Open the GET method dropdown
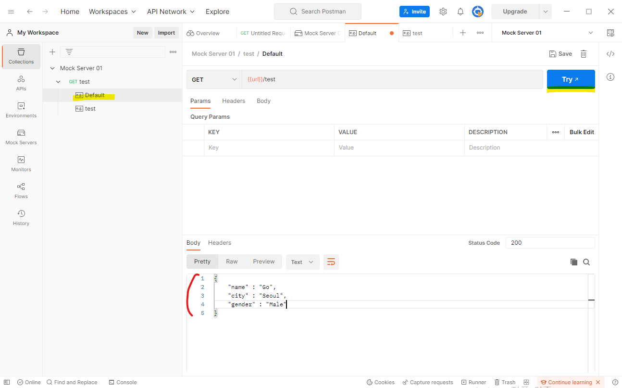This screenshot has height=388, width=622. (x=214, y=79)
